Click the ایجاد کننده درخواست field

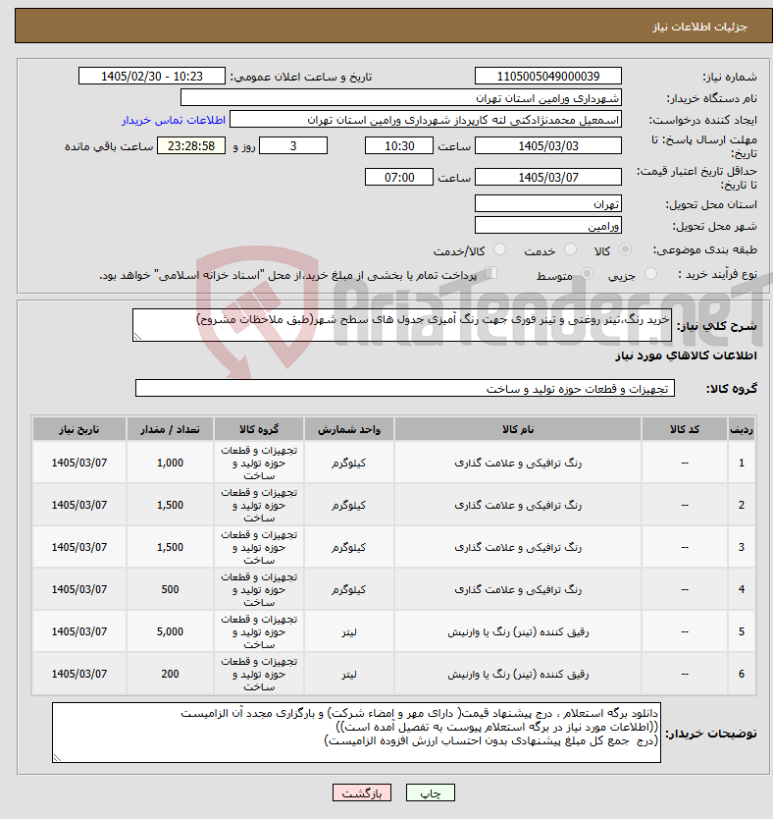click(x=426, y=120)
